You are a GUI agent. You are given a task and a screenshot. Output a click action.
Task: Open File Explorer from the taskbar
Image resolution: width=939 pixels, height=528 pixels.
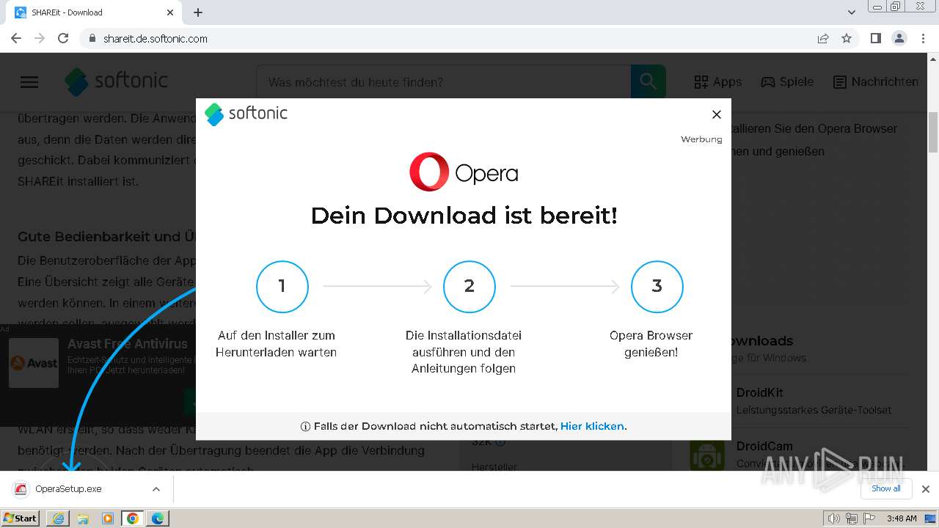point(83,518)
